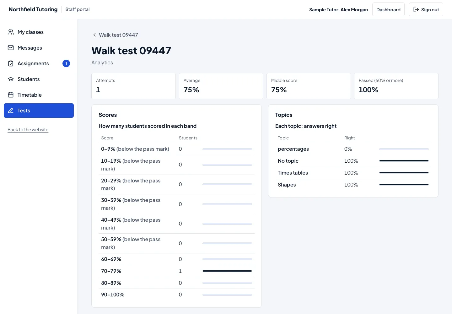Click the Average 75% stat card
The height and width of the screenshot is (314, 452).
(221, 86)
